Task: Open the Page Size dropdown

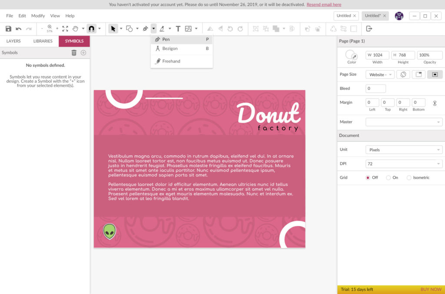Action: pyautogui.click(x=380, y=75)
